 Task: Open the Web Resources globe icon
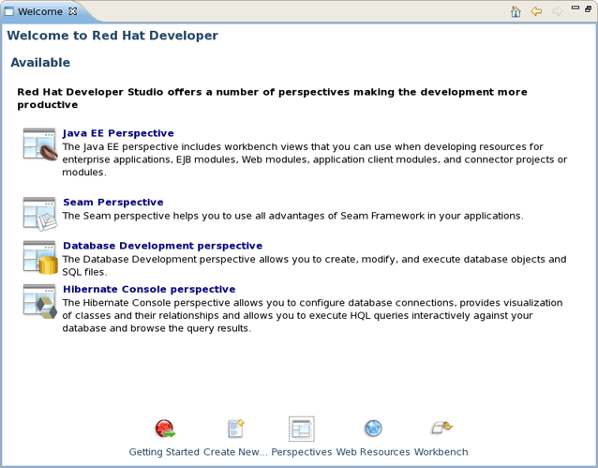coord(373,430)
